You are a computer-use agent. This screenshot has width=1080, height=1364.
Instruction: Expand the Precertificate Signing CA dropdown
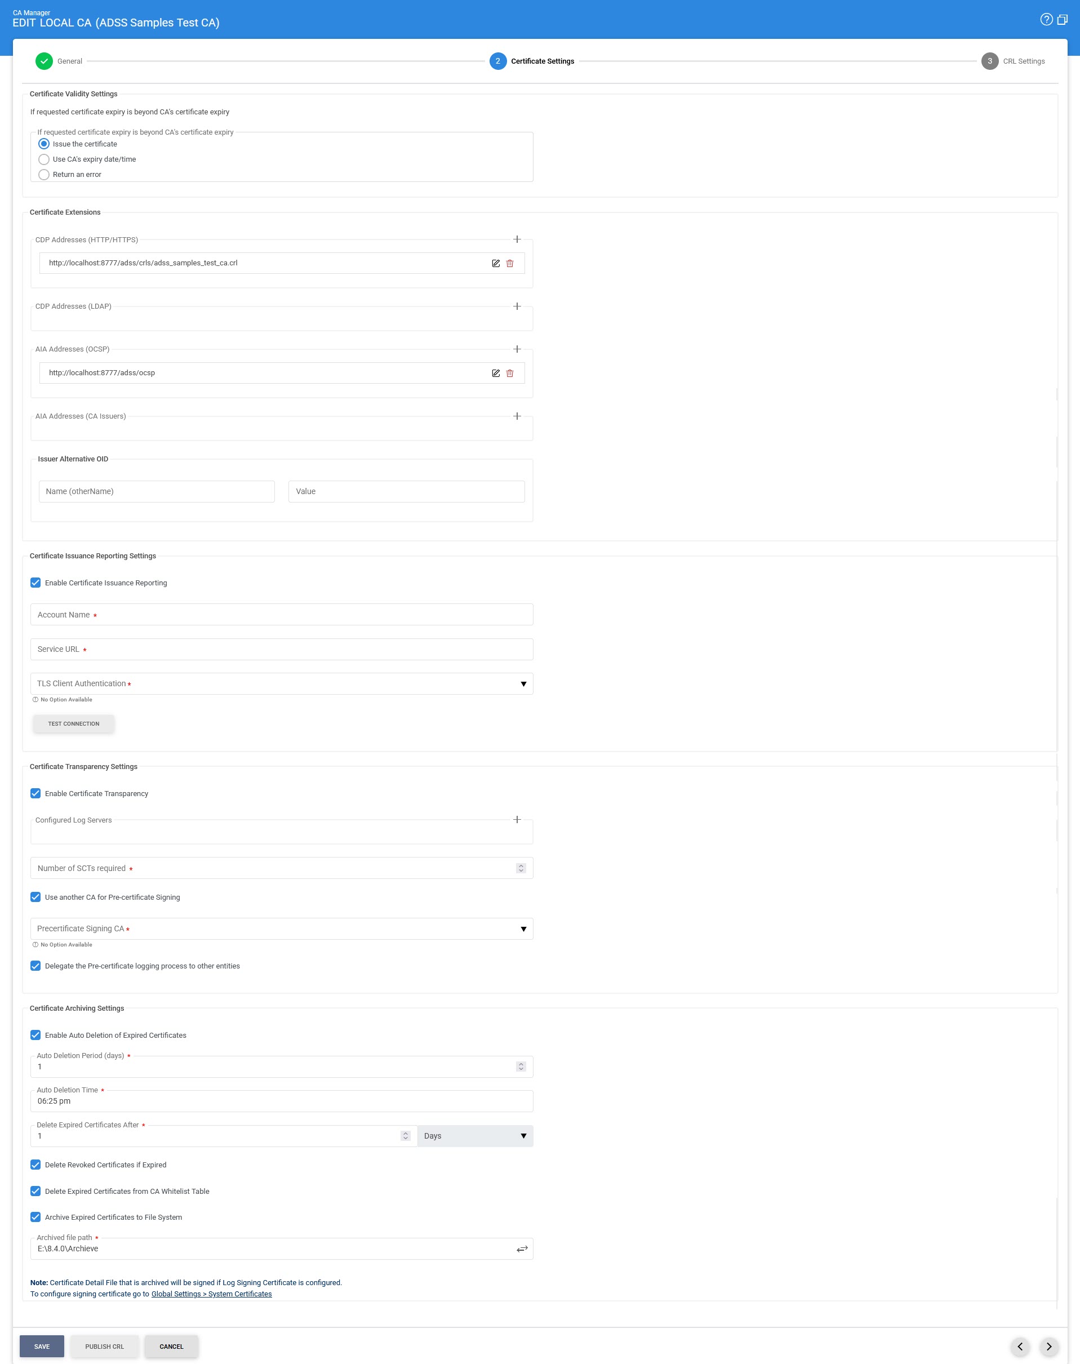point(281,929)
